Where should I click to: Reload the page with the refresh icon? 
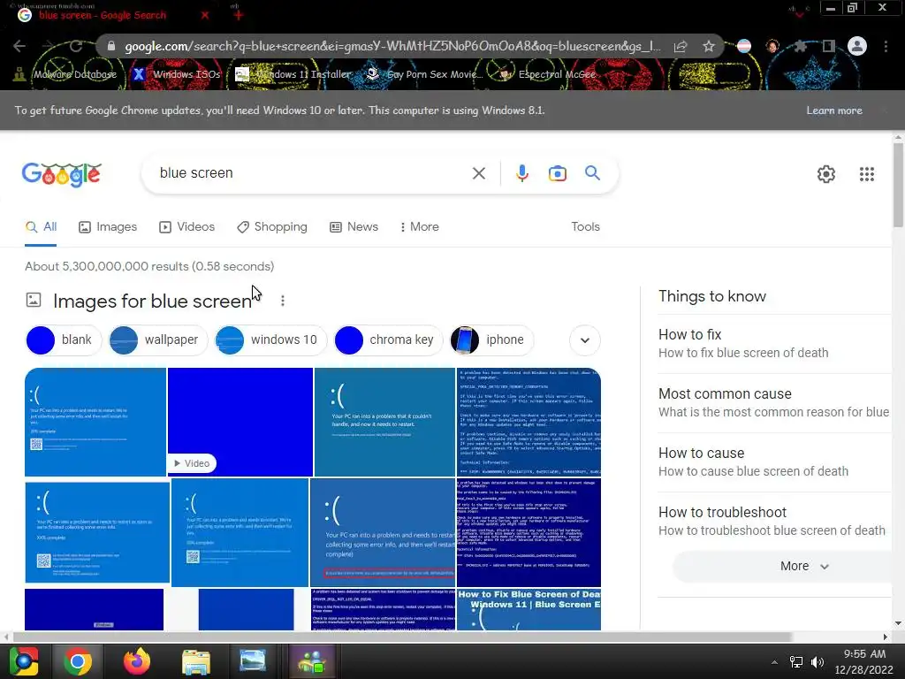[76, 46]
